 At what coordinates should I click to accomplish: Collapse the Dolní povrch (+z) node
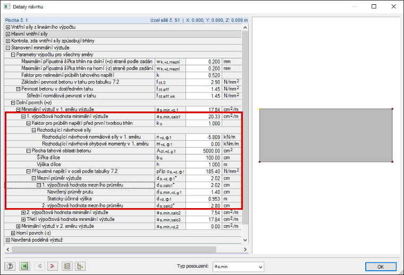pyautogui.click(x=13, y=102)
